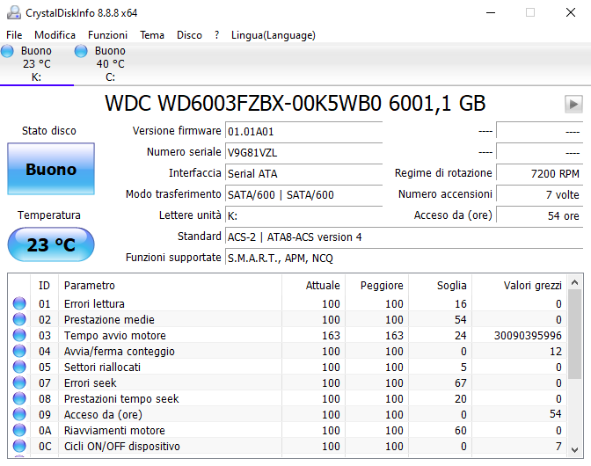Click the transfer mode field SATA/600

tap(303, 195)
